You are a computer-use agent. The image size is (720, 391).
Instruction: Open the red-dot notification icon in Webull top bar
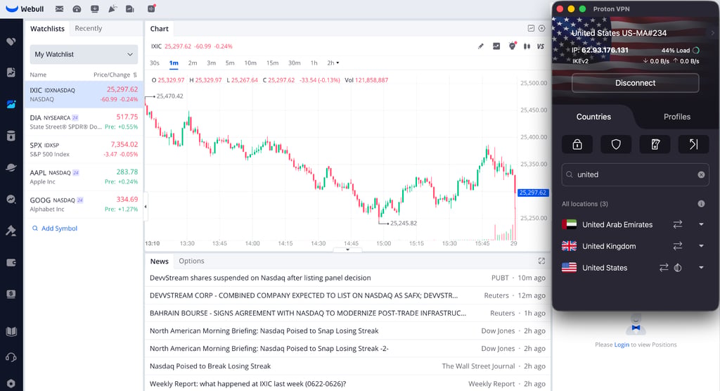[152, 8]
